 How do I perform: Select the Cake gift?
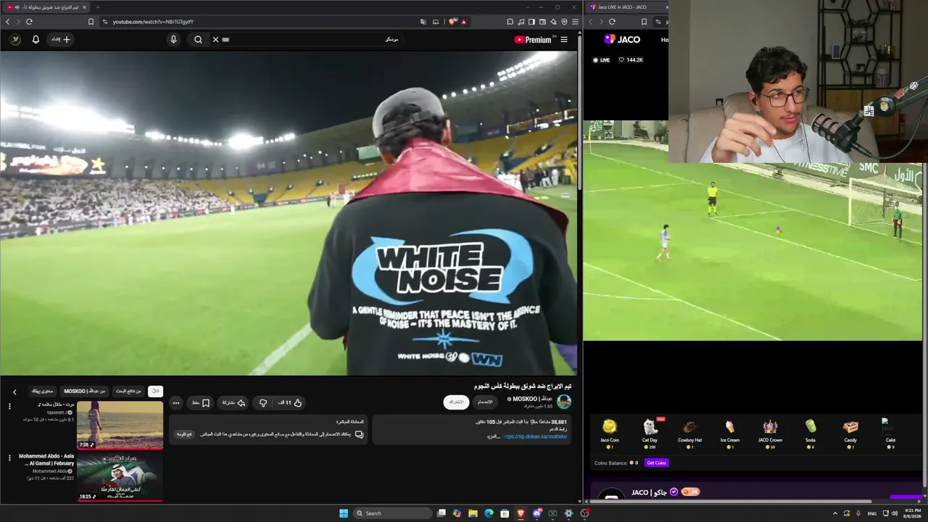890,434
